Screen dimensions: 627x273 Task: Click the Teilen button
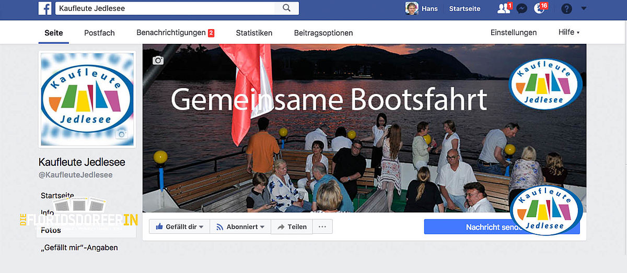(x=292, y=227)
